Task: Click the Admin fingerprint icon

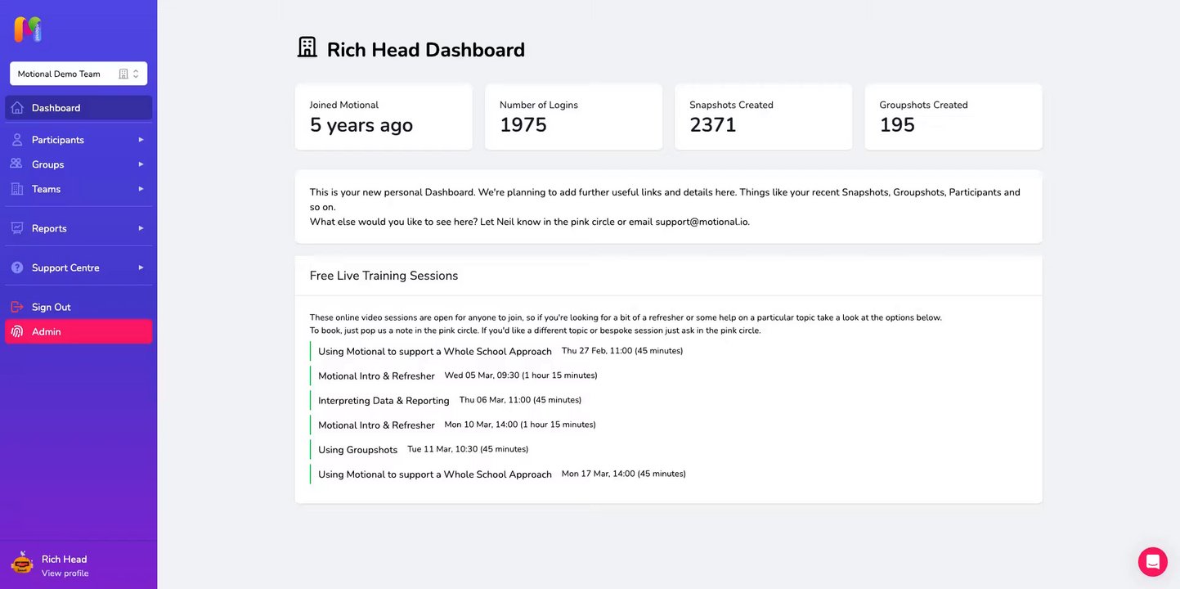Action: (17, 331)
